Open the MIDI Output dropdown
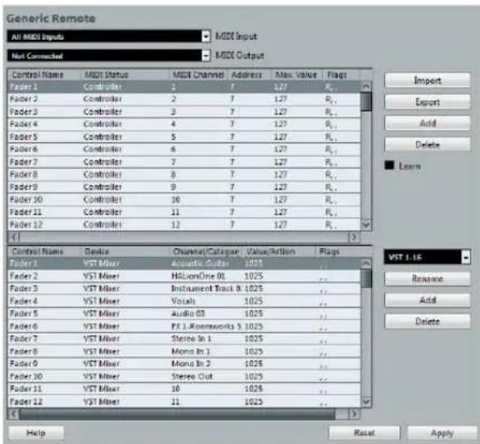The image size is (480, 444). coord(108,55)
